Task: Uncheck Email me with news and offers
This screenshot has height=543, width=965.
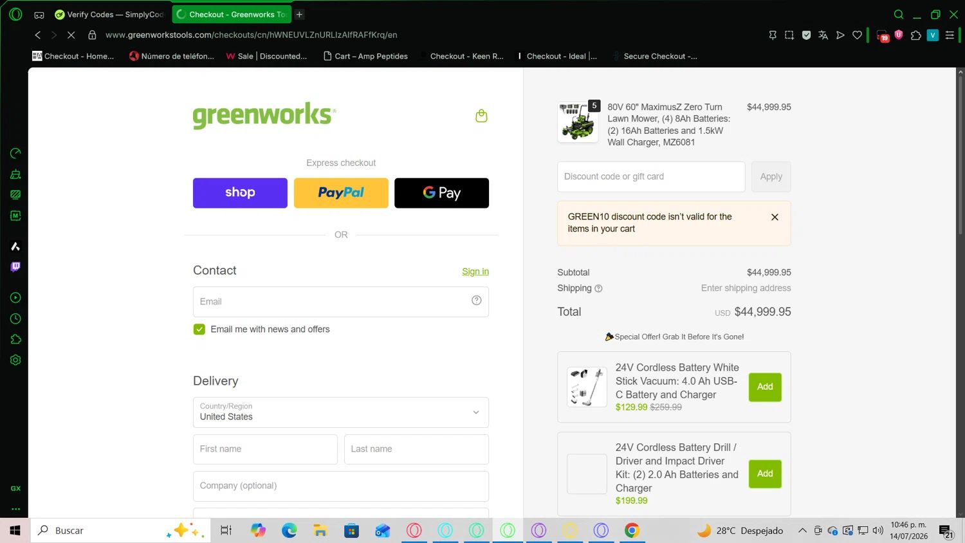Action: click(199, 329)
